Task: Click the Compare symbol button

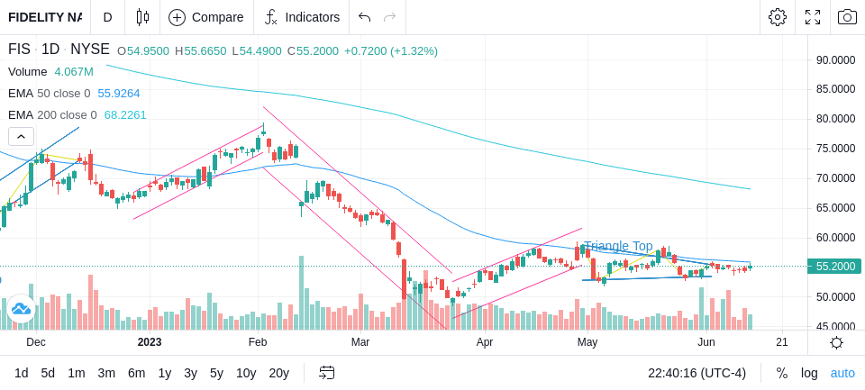Action: click(x=205, y=17)
